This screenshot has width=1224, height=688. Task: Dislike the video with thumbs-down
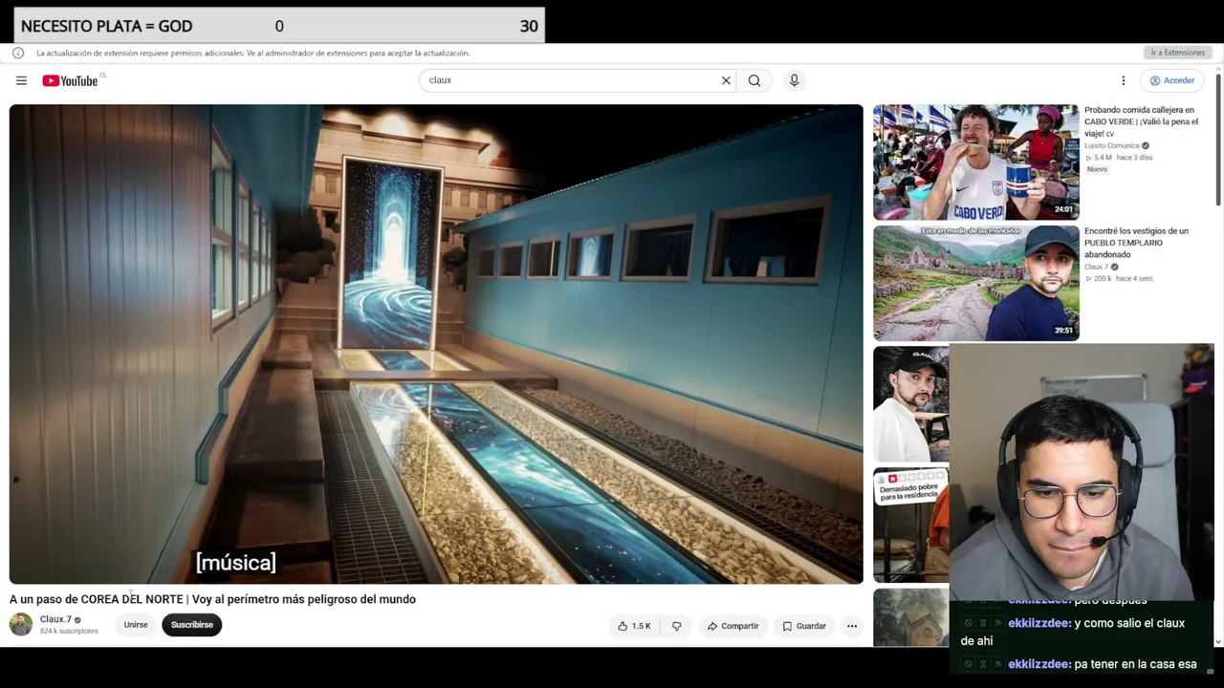click(676, 626)
